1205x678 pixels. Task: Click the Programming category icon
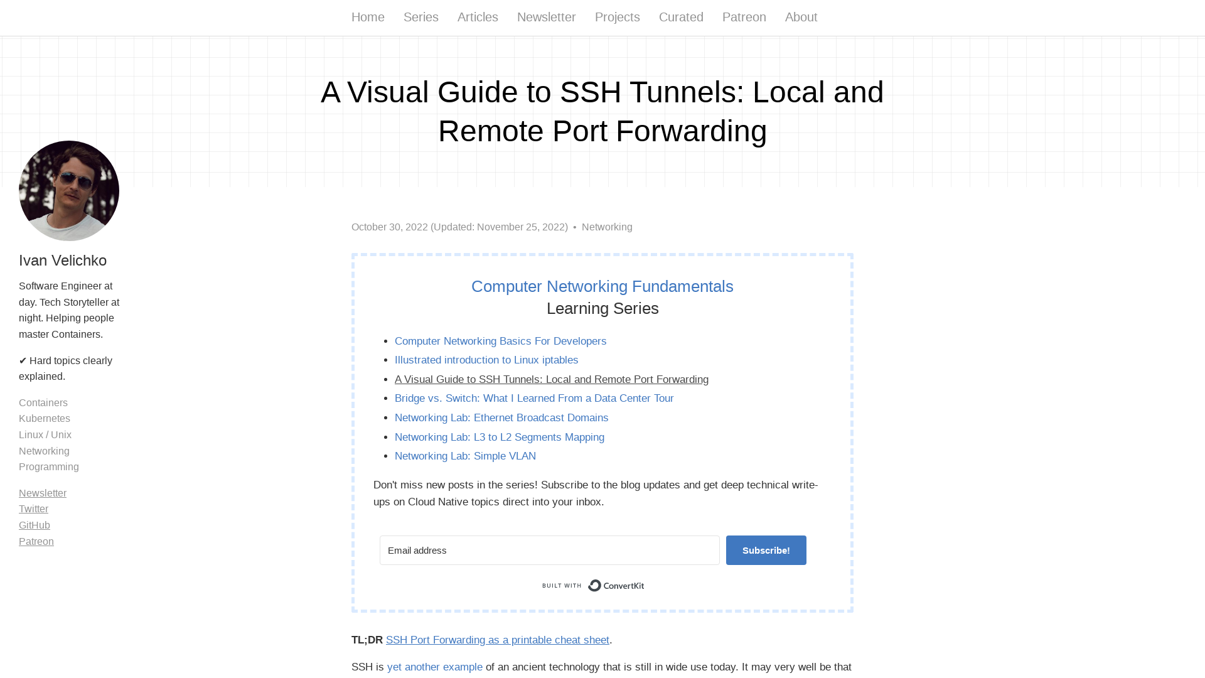tap(49, 467)
